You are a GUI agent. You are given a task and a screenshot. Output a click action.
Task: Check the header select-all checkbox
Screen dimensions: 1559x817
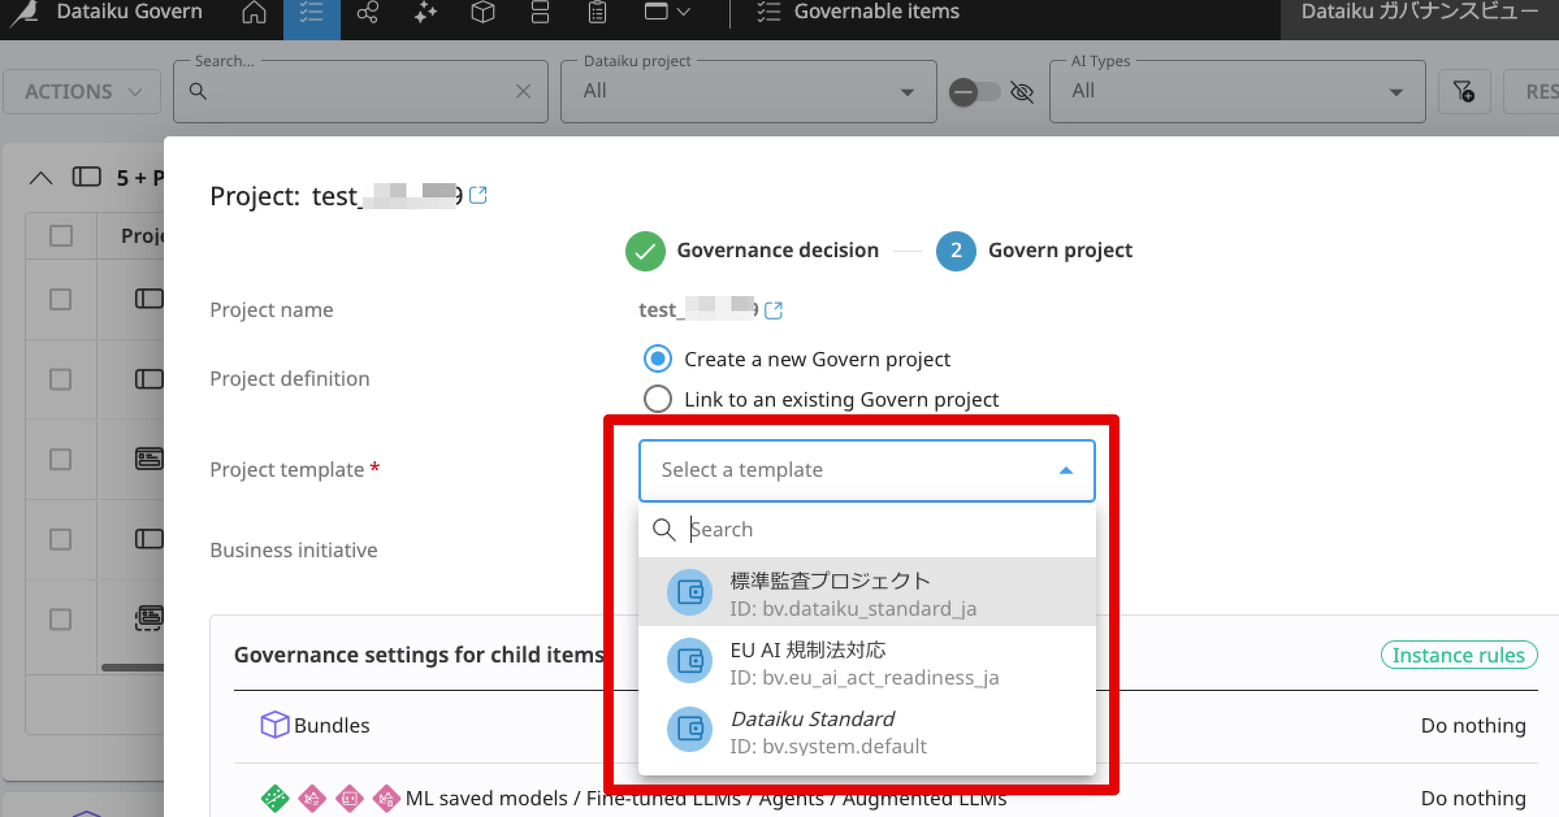tap(61, 236)
